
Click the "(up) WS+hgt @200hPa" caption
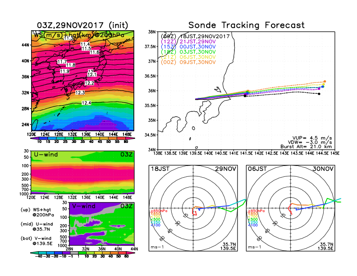pos(37,212)
